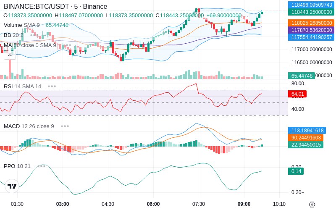Click RSI value label 64.01
Viewport: 336px width, 210px height.
pos(297,94)
